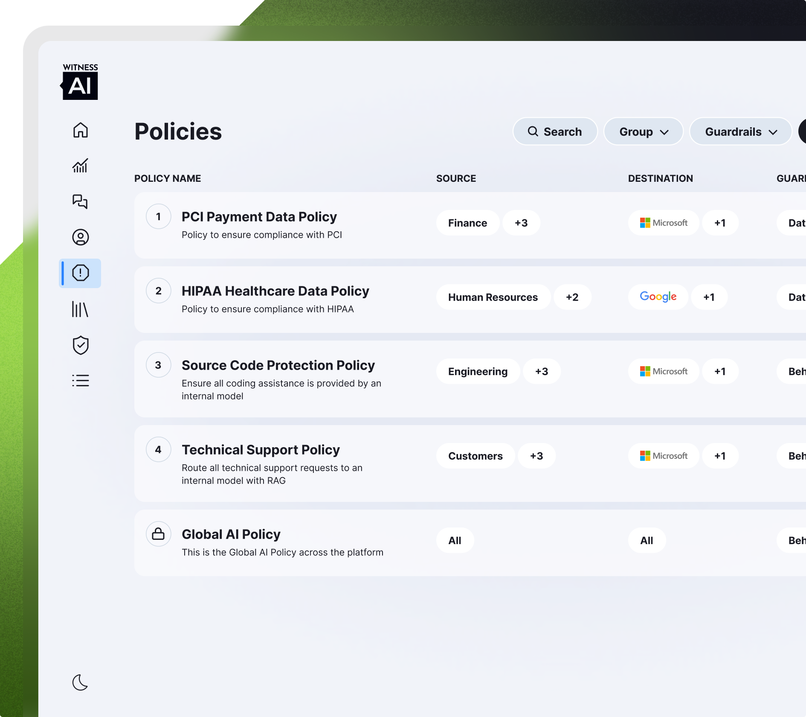
Task: Open the HIPAA Healthcare Data Policy
Action: pyautogui.click(x=275, y=291)
